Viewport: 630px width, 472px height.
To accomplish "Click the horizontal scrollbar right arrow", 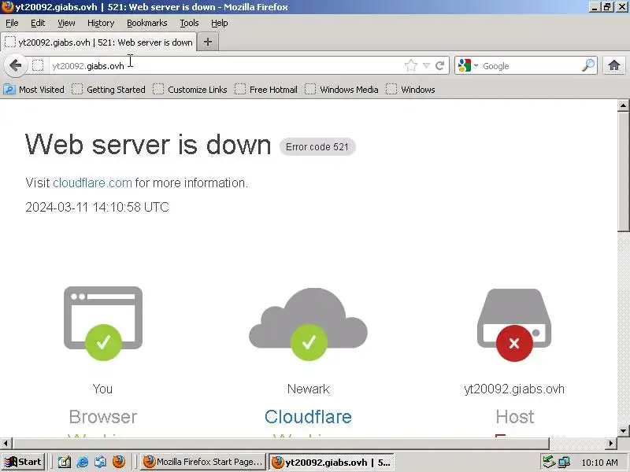I will point(611,443).
